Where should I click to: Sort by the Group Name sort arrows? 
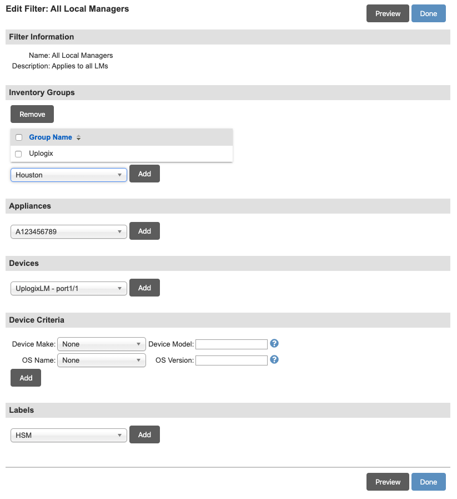(x=78, y=137)
